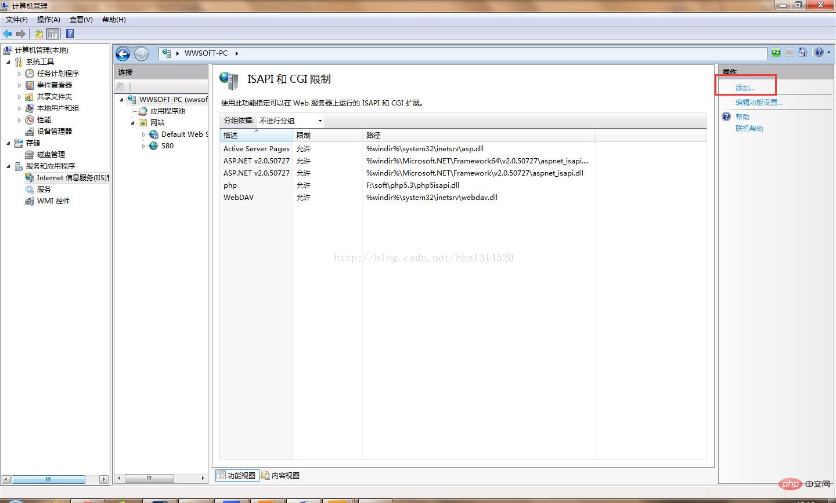Open the 文件(F) menu

click(x=17, y=20)
